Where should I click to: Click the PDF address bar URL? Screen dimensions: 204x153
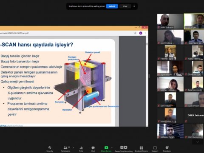pos(14,33)
